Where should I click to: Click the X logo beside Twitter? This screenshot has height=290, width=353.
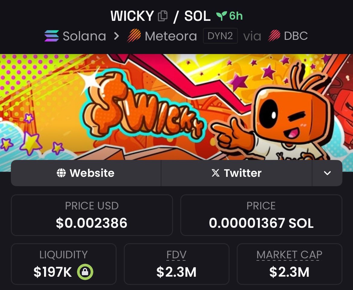click(215, 173)
